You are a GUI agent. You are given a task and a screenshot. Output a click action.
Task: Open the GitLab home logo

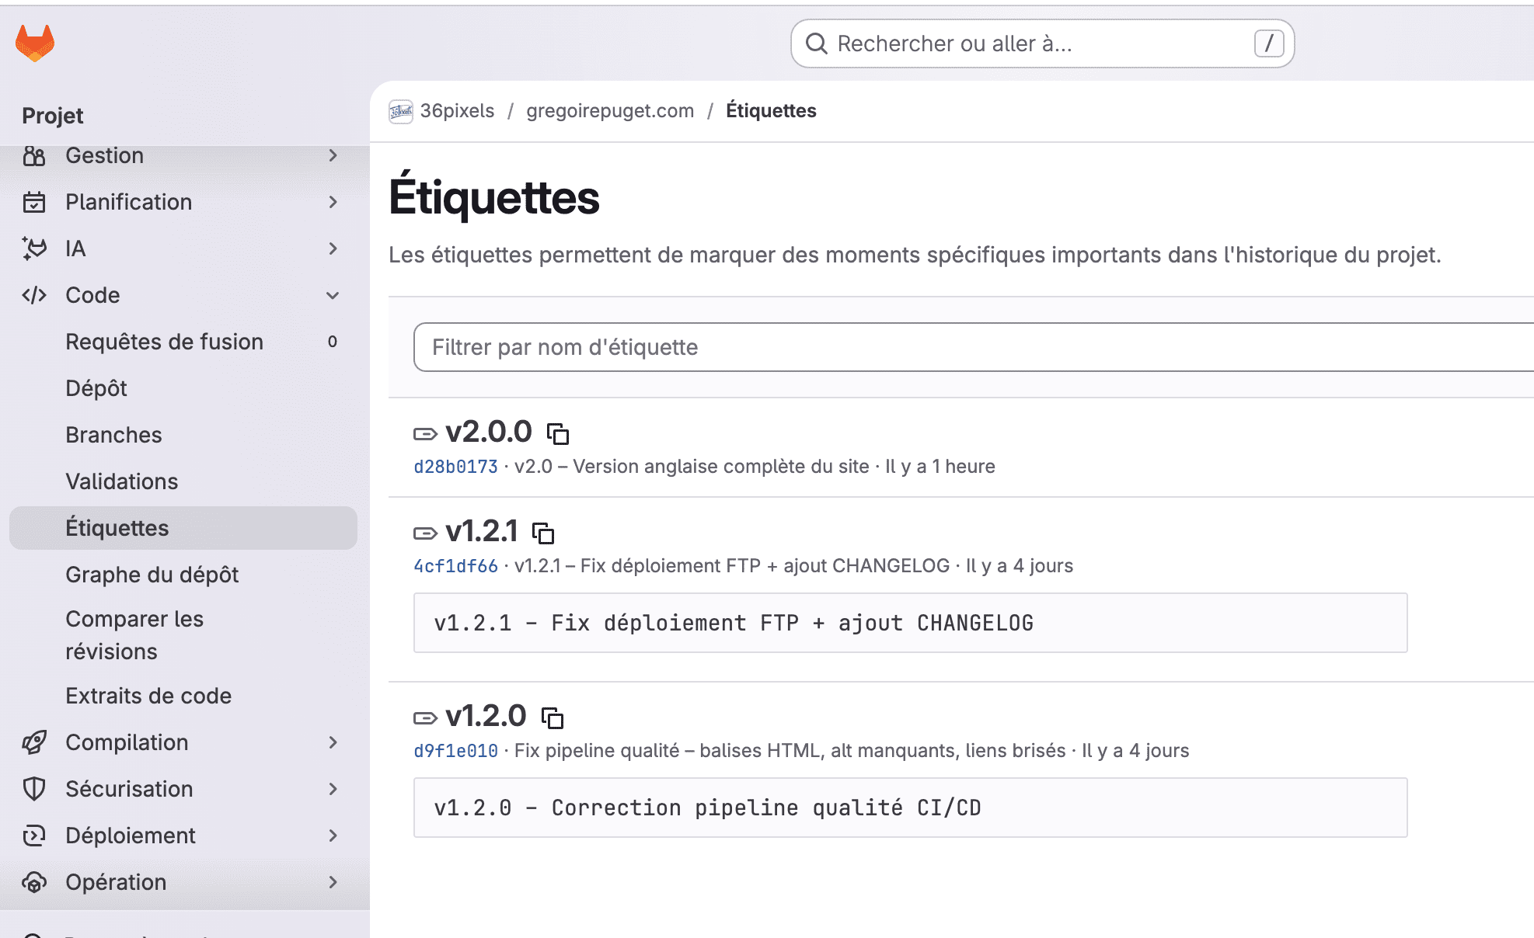coord(35,43)
